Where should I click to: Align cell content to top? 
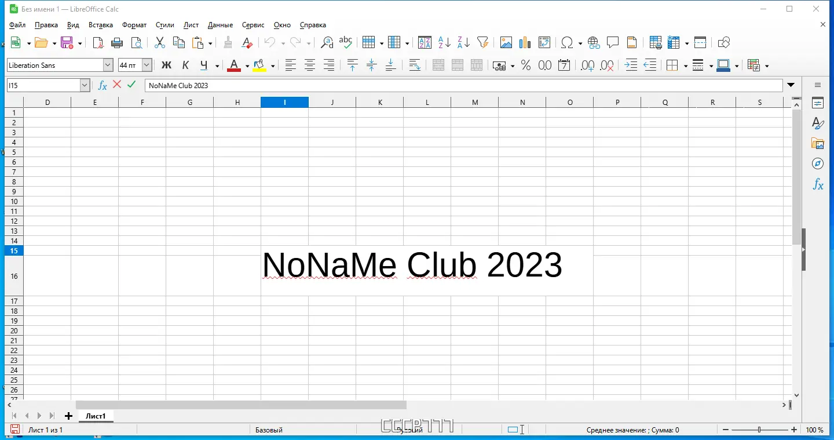[353, 66]
